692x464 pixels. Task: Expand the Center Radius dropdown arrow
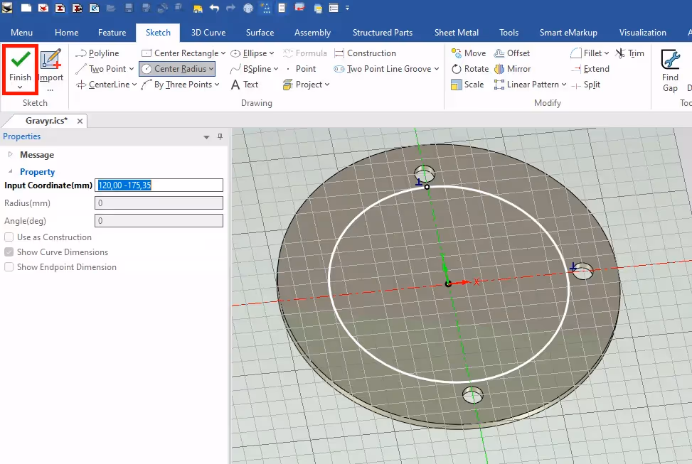[x=211, y=69]
